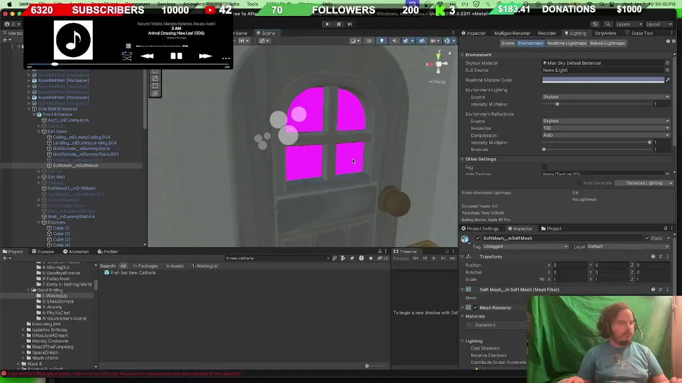Click the Position X field
The height and width of the screenshot is (383, 682).
pos(569,265)
